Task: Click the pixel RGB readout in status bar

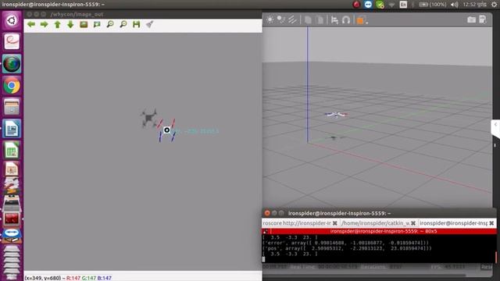Action: click(89, 278)
